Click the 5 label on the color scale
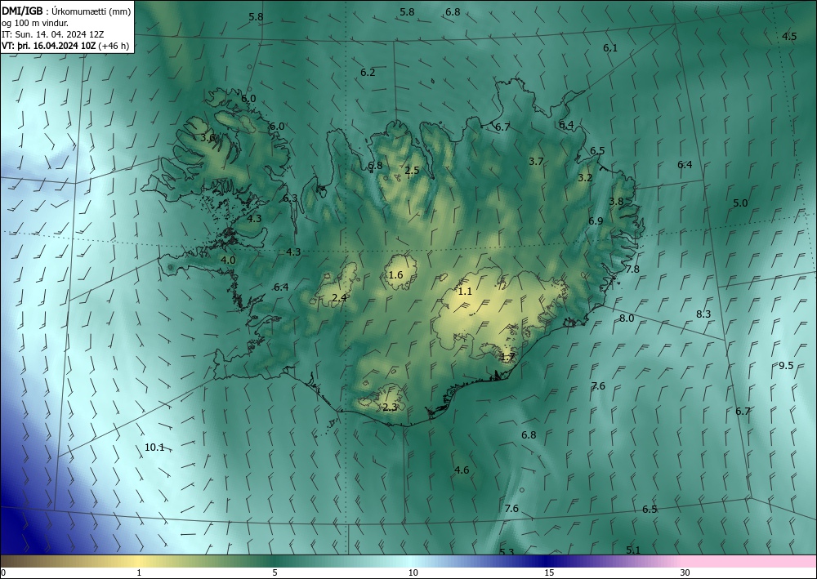 (275, 572)
